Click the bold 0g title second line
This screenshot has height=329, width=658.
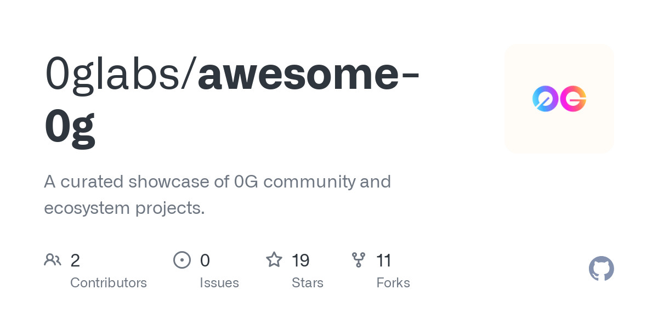[x=70, y=127]
